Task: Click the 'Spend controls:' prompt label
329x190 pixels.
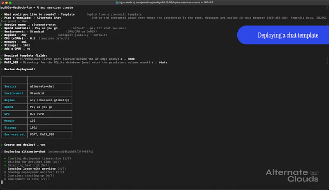Action: (x=17, y=28)
